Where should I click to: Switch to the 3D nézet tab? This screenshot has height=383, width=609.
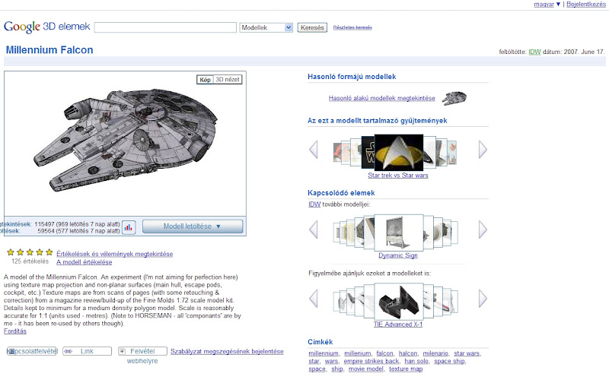pyautogui.click(x=228, y=80)
